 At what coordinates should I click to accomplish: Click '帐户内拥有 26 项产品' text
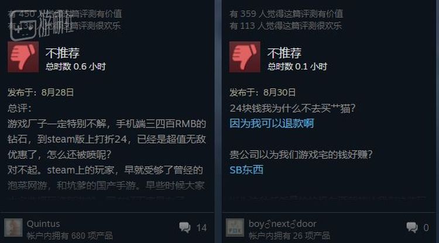(x=289, y=236)
